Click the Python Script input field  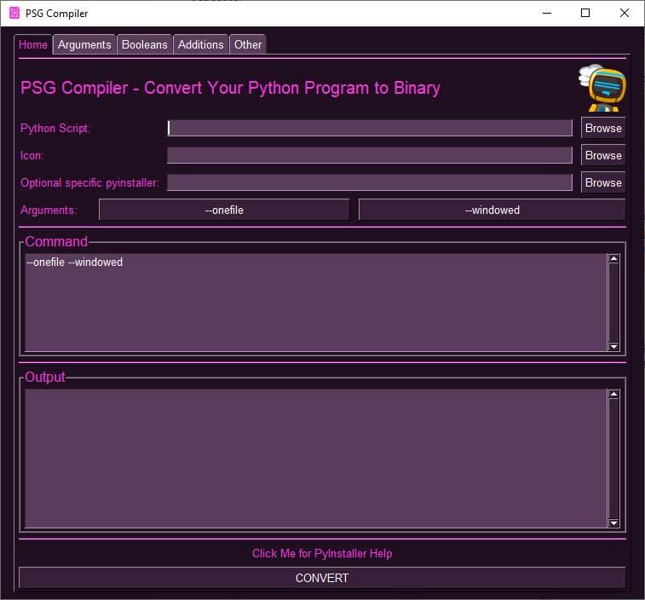(370, 128)
